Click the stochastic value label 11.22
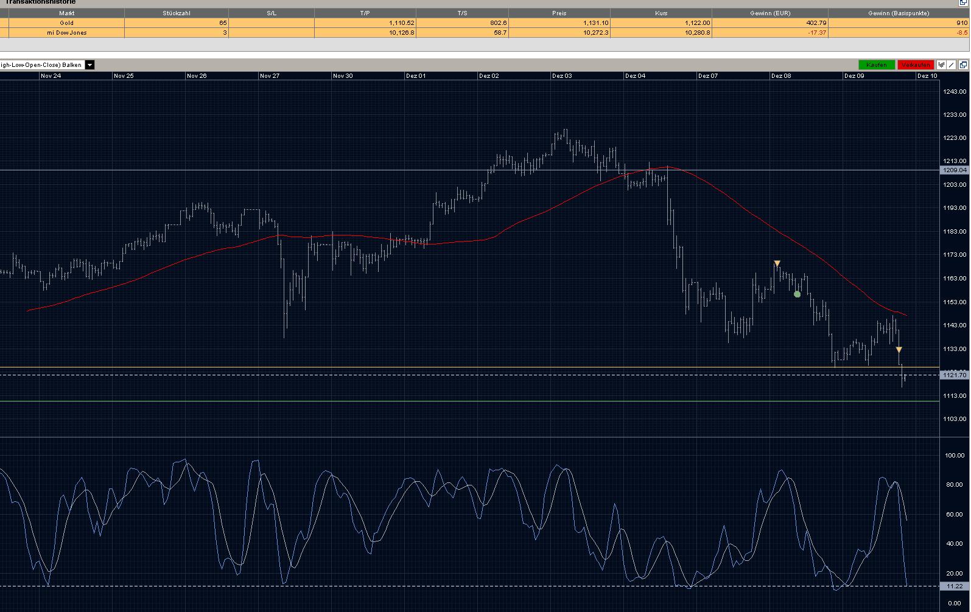 click(x=955, y=586)
